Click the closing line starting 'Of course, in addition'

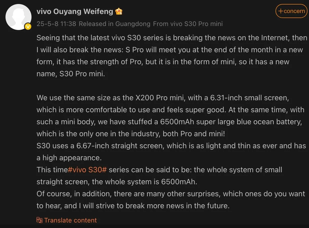pyautogui.click(x=170, y=194)
